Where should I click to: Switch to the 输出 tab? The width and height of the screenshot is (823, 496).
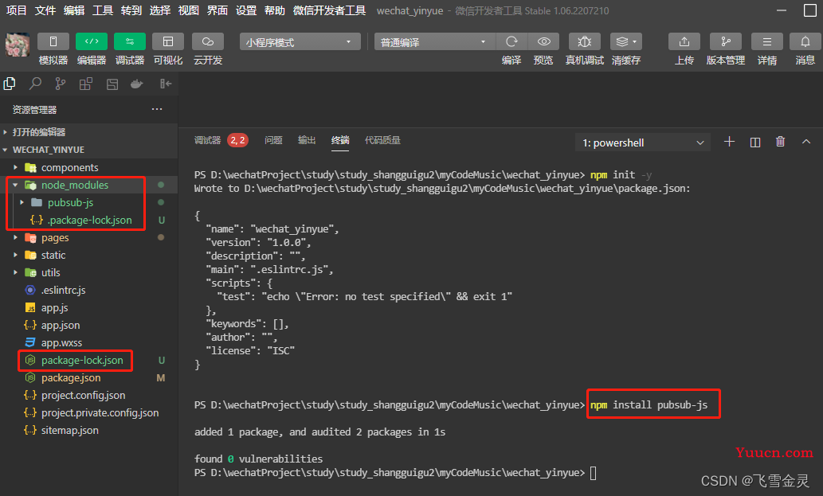[x=307, y=140]
